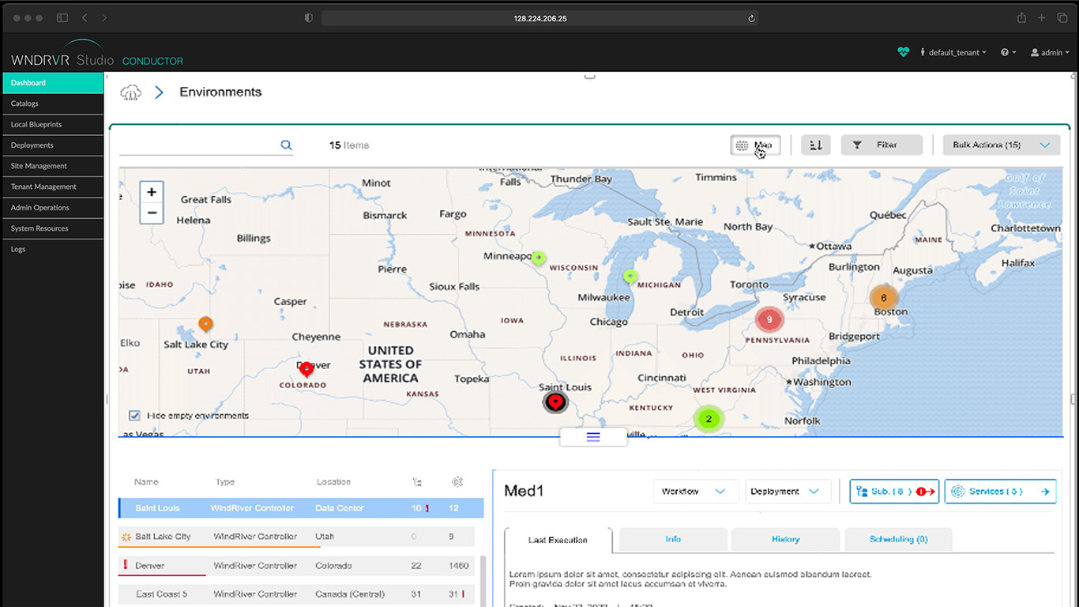
Task: Select the Salt Lake City table row
Action: (297, 537)
